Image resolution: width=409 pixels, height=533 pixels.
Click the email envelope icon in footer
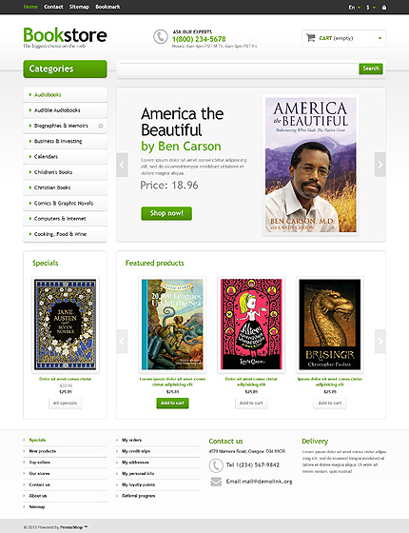[x=216, y=482]
